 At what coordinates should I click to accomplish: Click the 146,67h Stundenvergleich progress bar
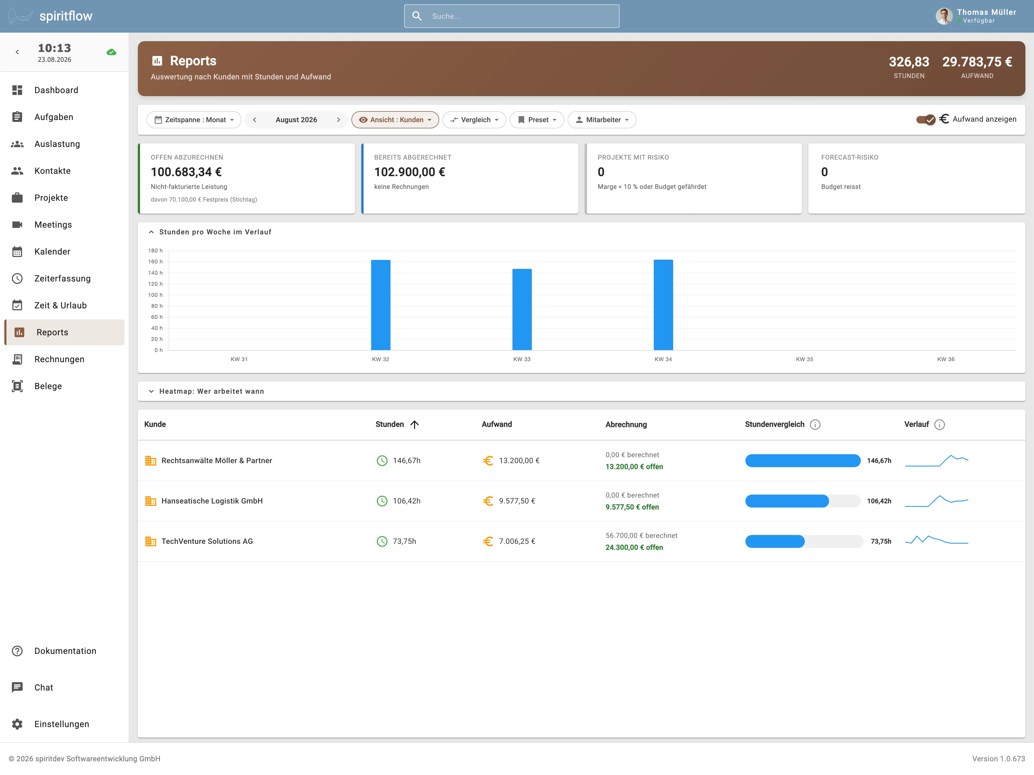tap(803, 461)
